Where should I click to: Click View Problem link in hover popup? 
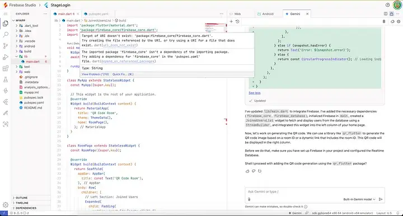(x=95, y=74)
